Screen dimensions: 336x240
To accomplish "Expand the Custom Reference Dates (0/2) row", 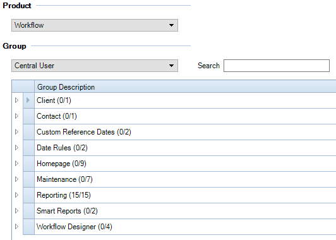I will point(16,132).
